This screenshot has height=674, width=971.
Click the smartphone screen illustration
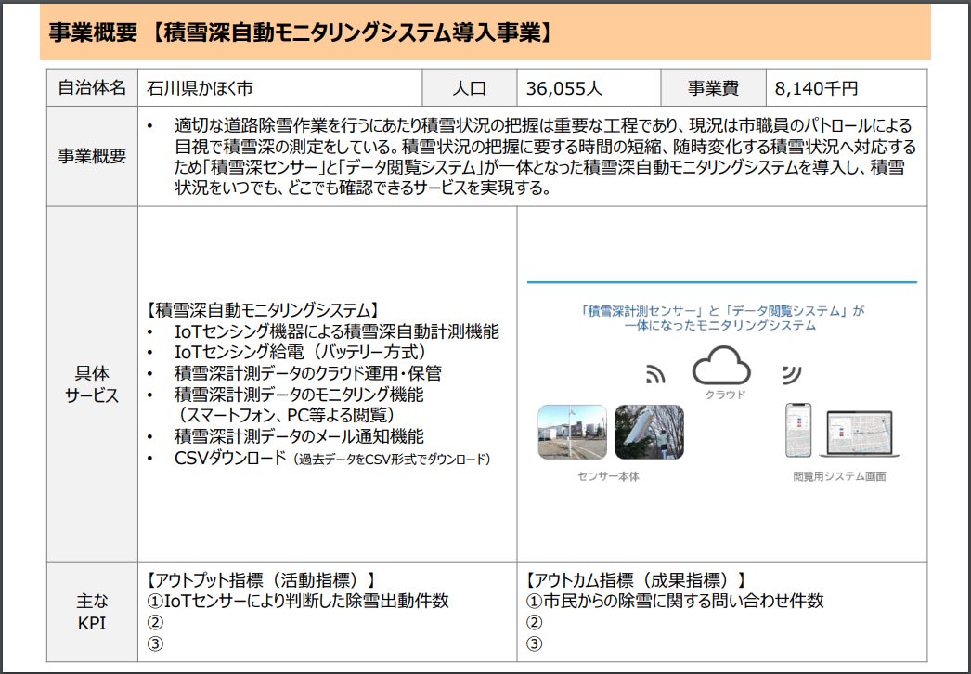pos(798,431)
